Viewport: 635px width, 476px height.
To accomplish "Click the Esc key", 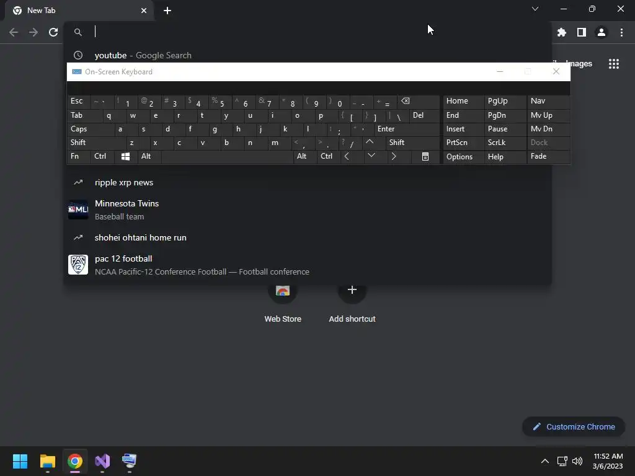I will click(79, 101).
